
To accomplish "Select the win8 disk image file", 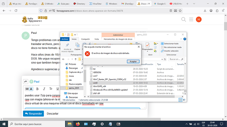I will 95,83.
